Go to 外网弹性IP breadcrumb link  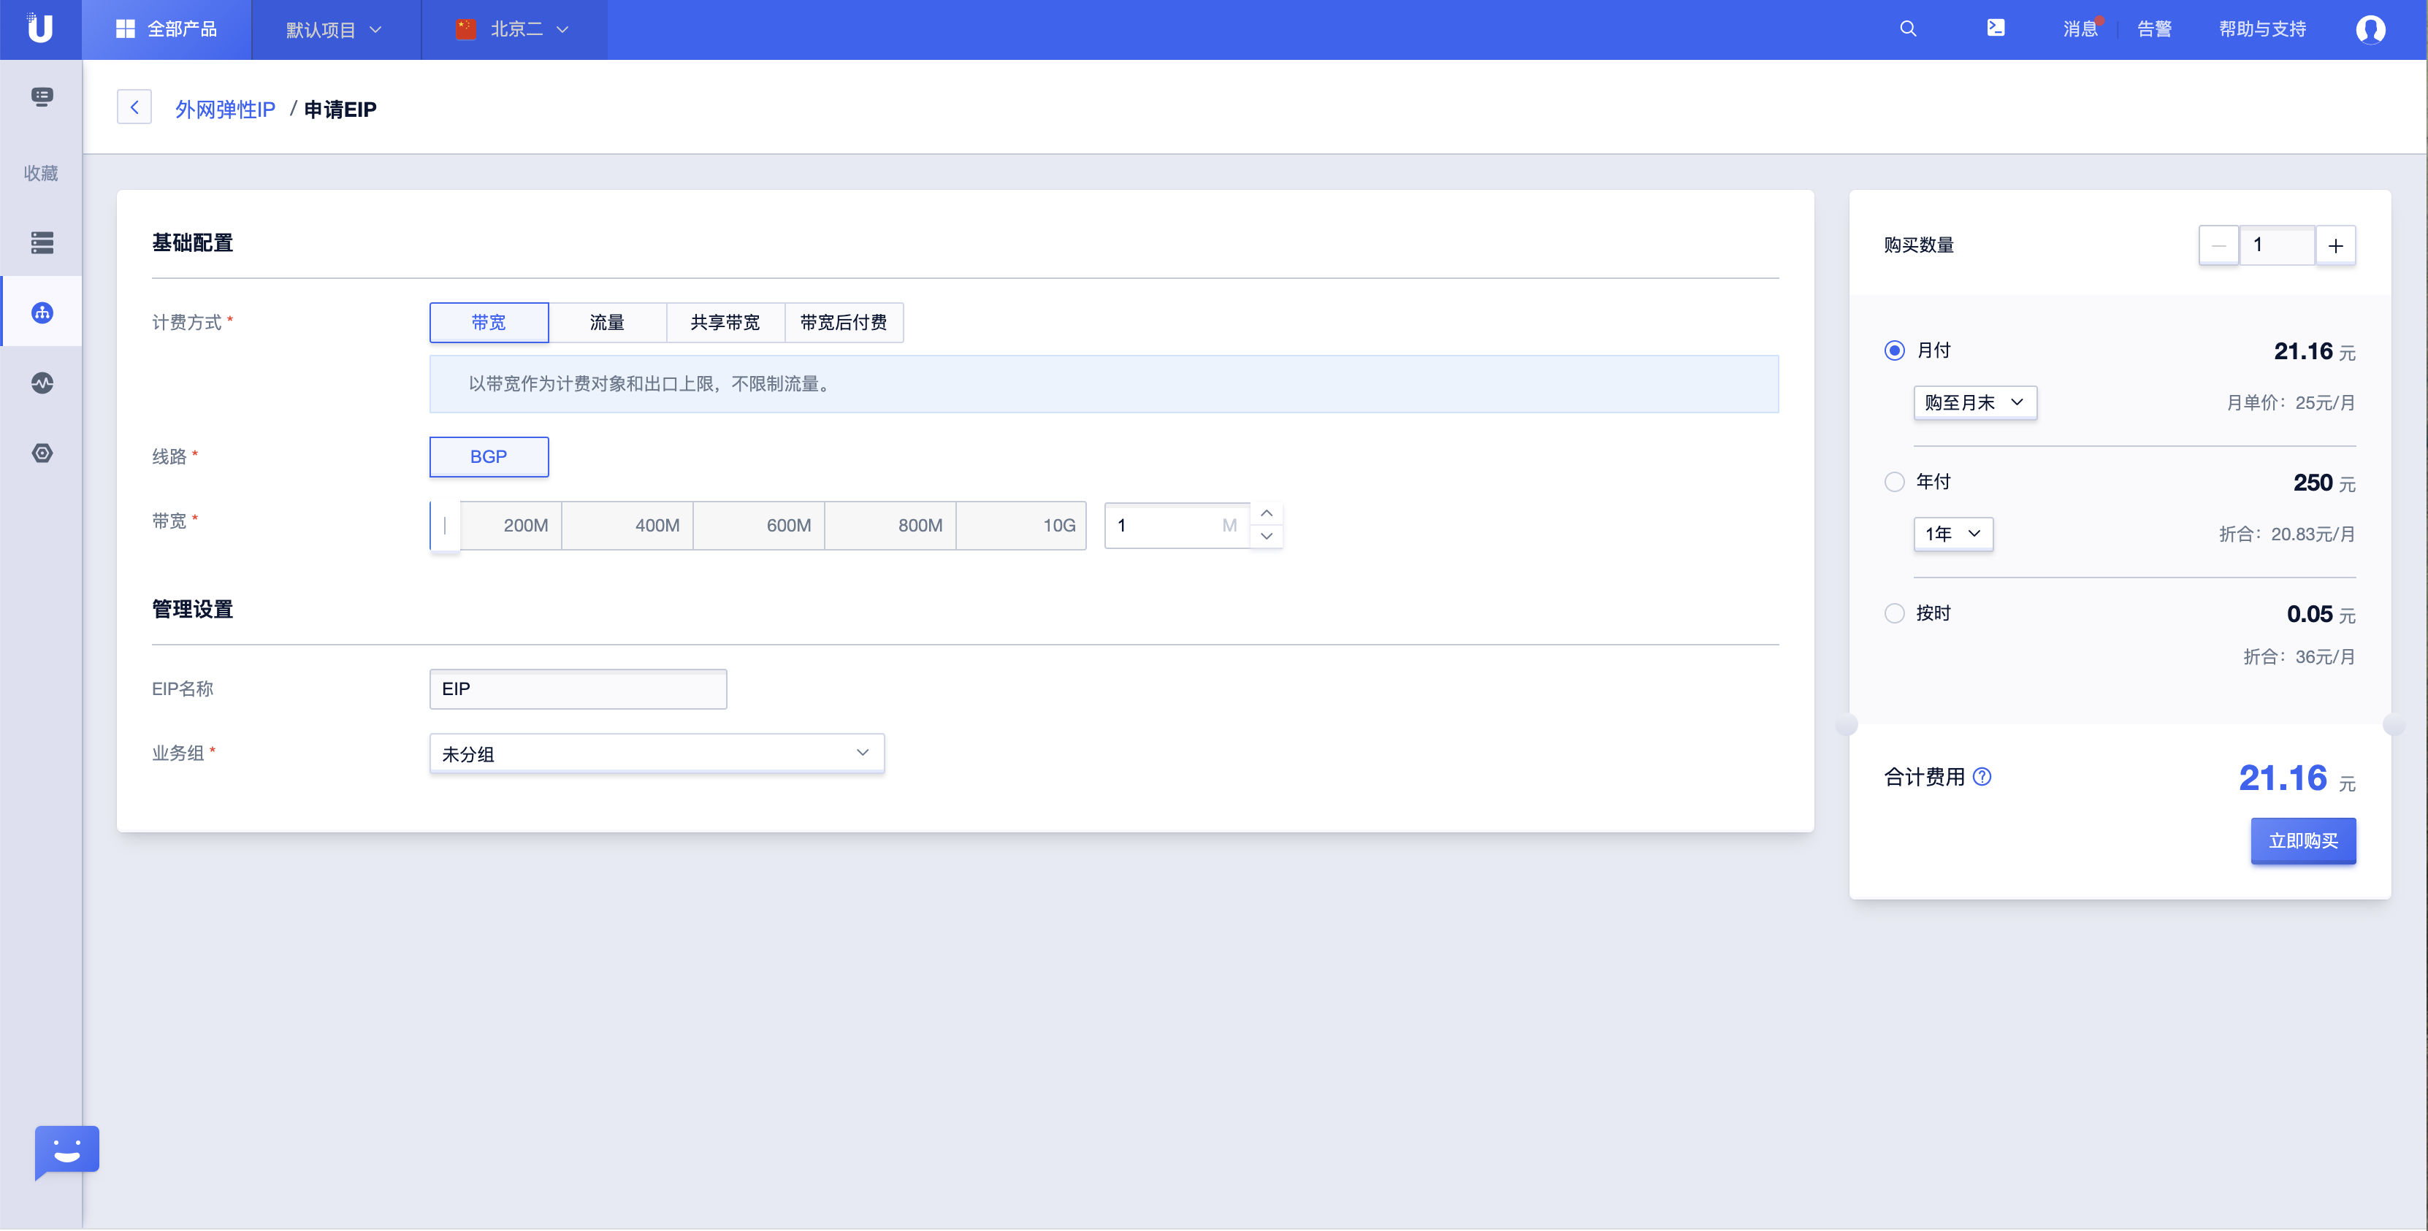(225, 110)
